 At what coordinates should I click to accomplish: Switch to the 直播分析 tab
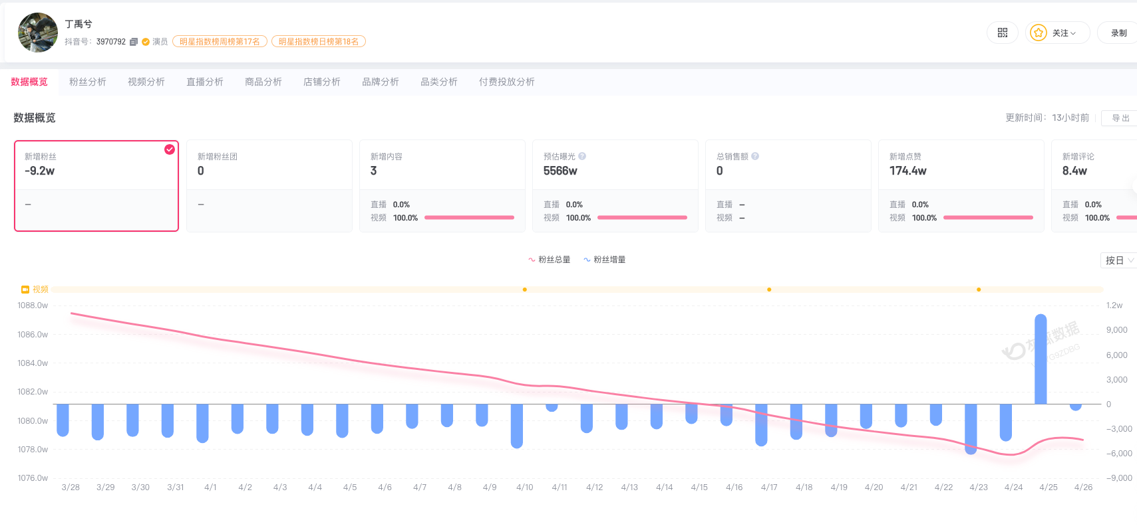(205, 82)
